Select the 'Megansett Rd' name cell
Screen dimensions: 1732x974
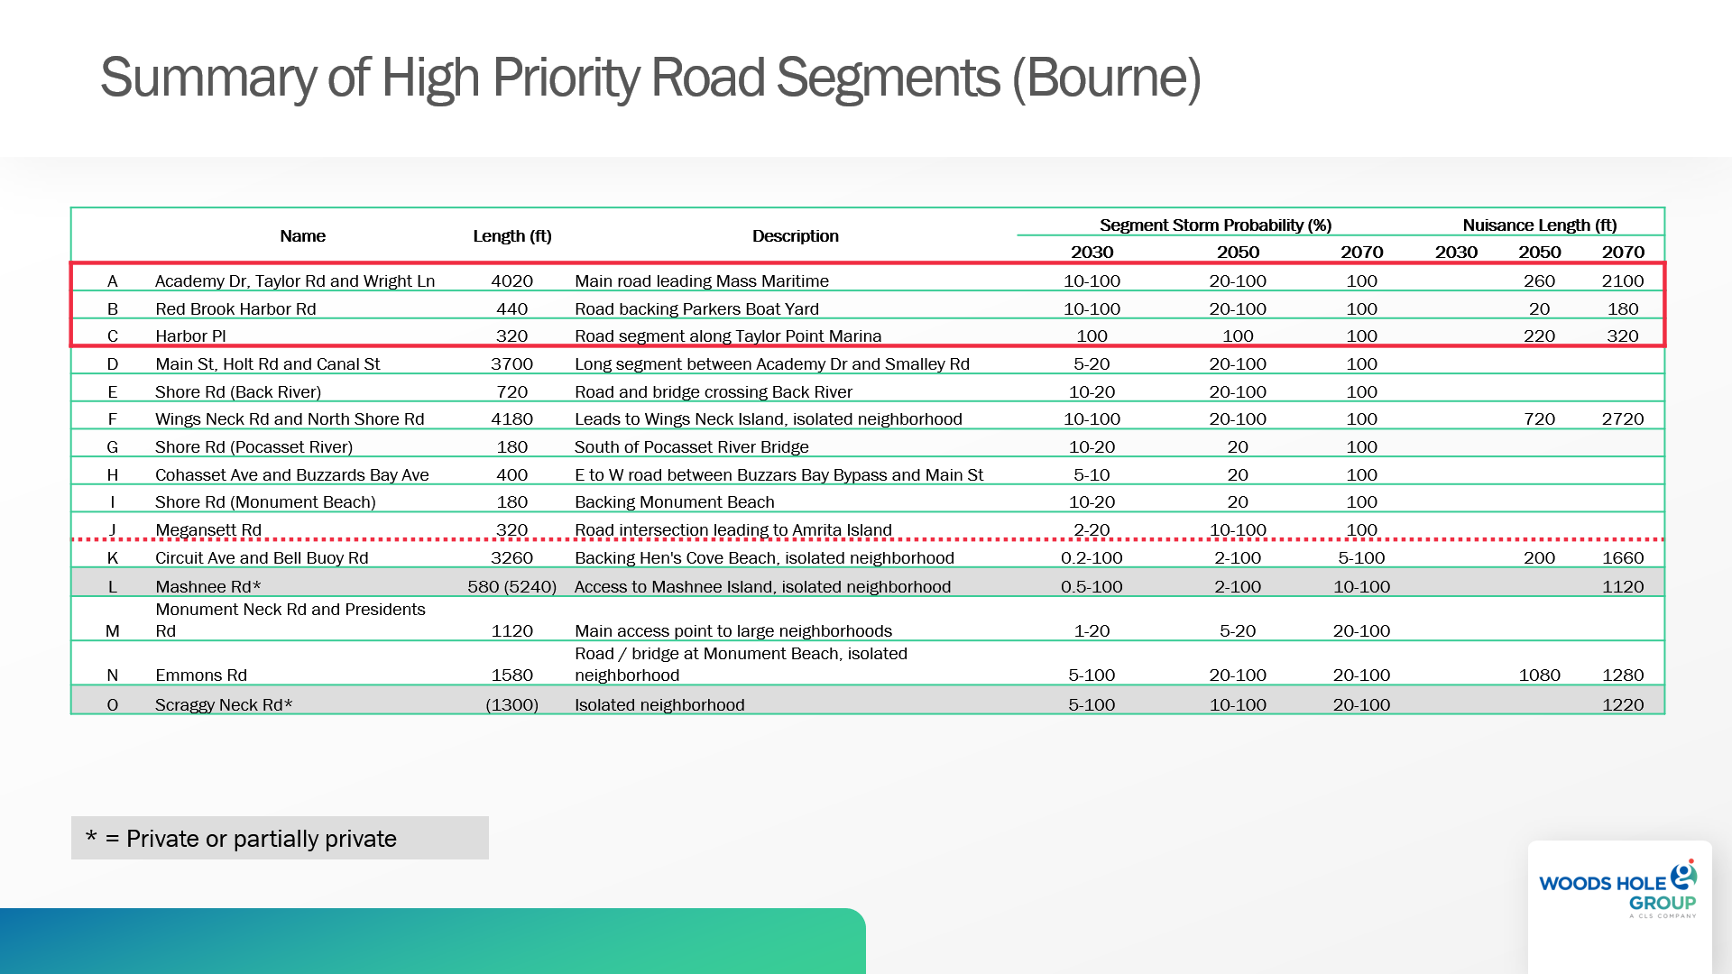tap(208, 530)
